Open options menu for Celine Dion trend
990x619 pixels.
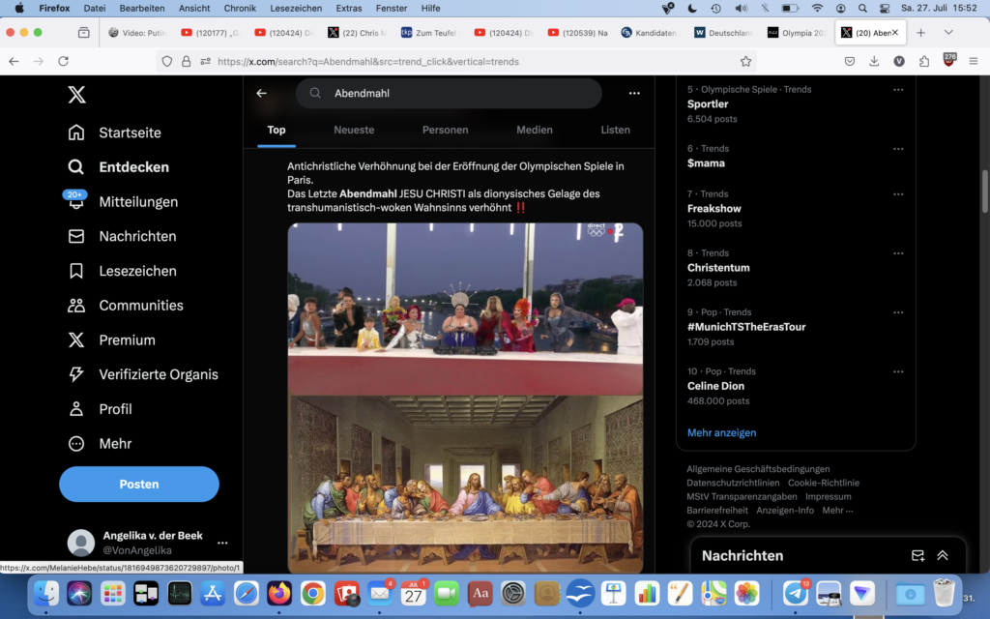(x=898, y=371)
